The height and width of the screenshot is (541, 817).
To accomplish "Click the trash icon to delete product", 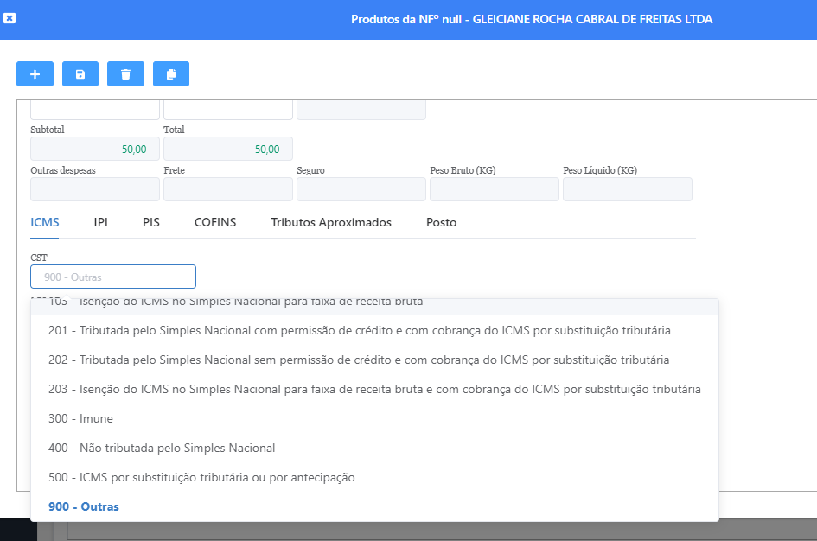I will [125, 74].
